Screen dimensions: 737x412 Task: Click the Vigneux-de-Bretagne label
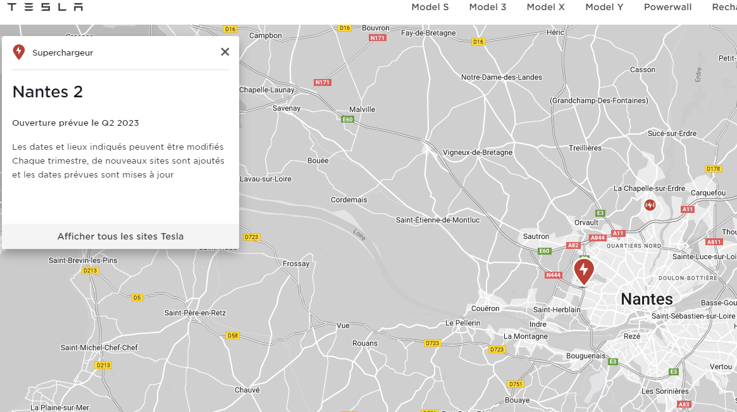(478, 152)
